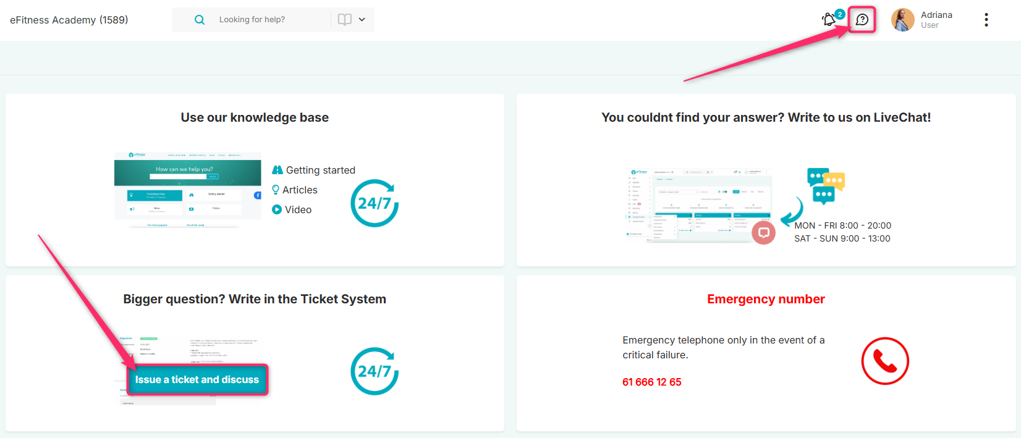Screen dimensions: 1021x438
Task: Click the search magnifier icon
Action: pos(200,20)
